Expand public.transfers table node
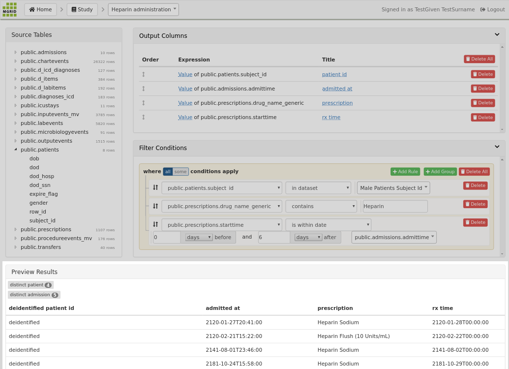The height and width of the screenshot is (369, 509). click(x=15, y=247)
